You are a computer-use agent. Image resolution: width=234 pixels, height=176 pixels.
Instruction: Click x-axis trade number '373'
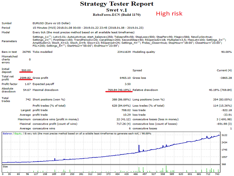click(108, 174)
